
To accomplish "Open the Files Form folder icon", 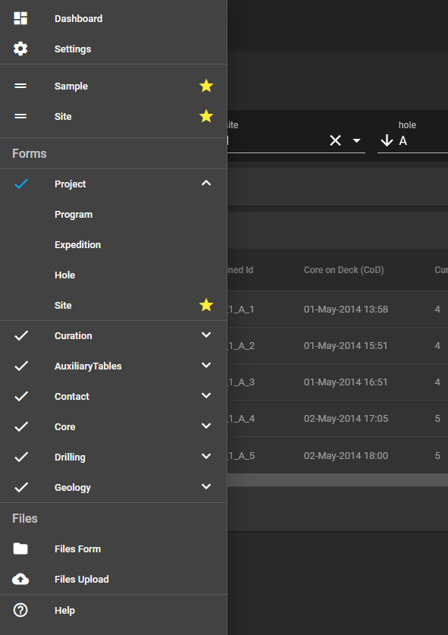I will (20, 549).
